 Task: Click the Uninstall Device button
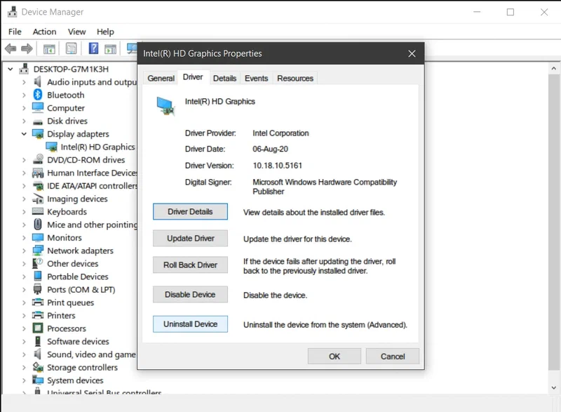coord(190,324)
